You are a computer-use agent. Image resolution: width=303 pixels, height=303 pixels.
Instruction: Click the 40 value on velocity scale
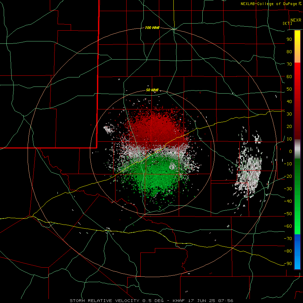(x=289, y=101)
